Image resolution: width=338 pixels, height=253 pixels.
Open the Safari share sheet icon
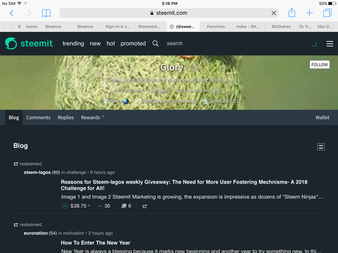click(x=292, y=13)
